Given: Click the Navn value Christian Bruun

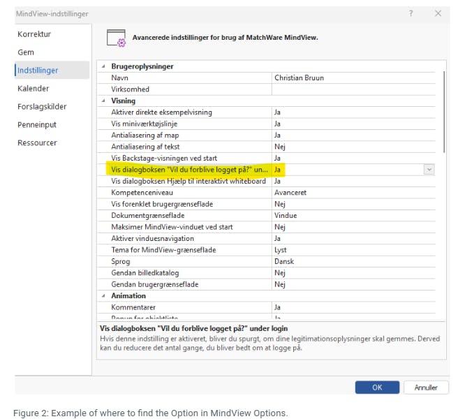Looking at the screenshot, I should point(299,78).
